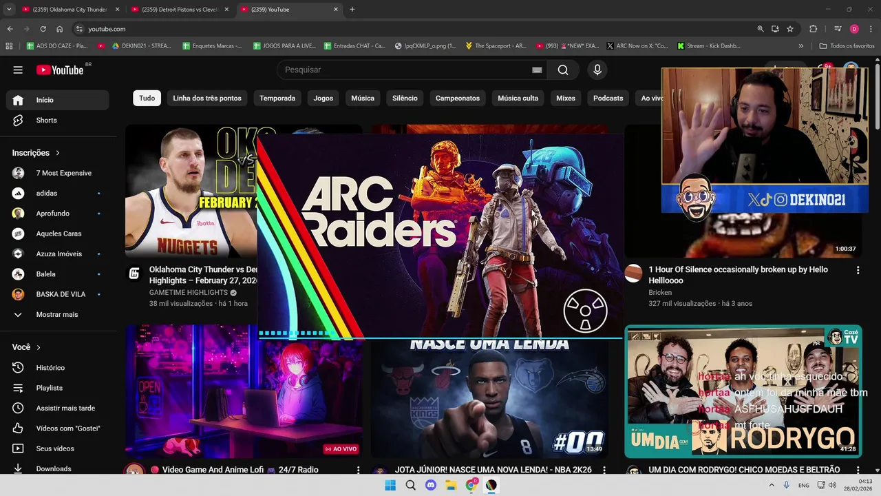881x496 pixels.
Task: Open The Spaceport bookmark
Action: [496, 46]
